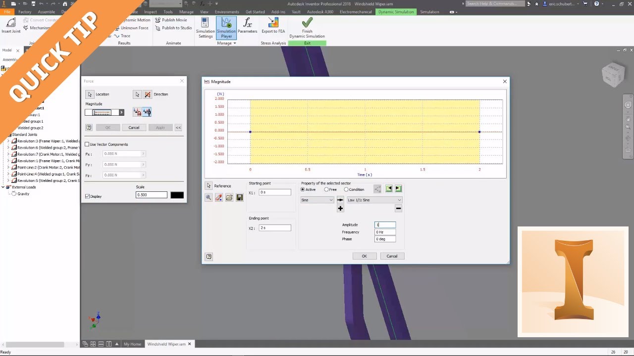Switch to the Environments ribbon tab

(x=227, y=12)
